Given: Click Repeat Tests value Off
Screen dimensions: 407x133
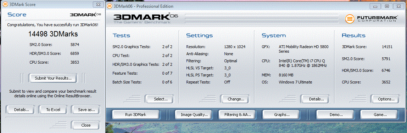Looking at the screenshot, I should click(227, 82).
